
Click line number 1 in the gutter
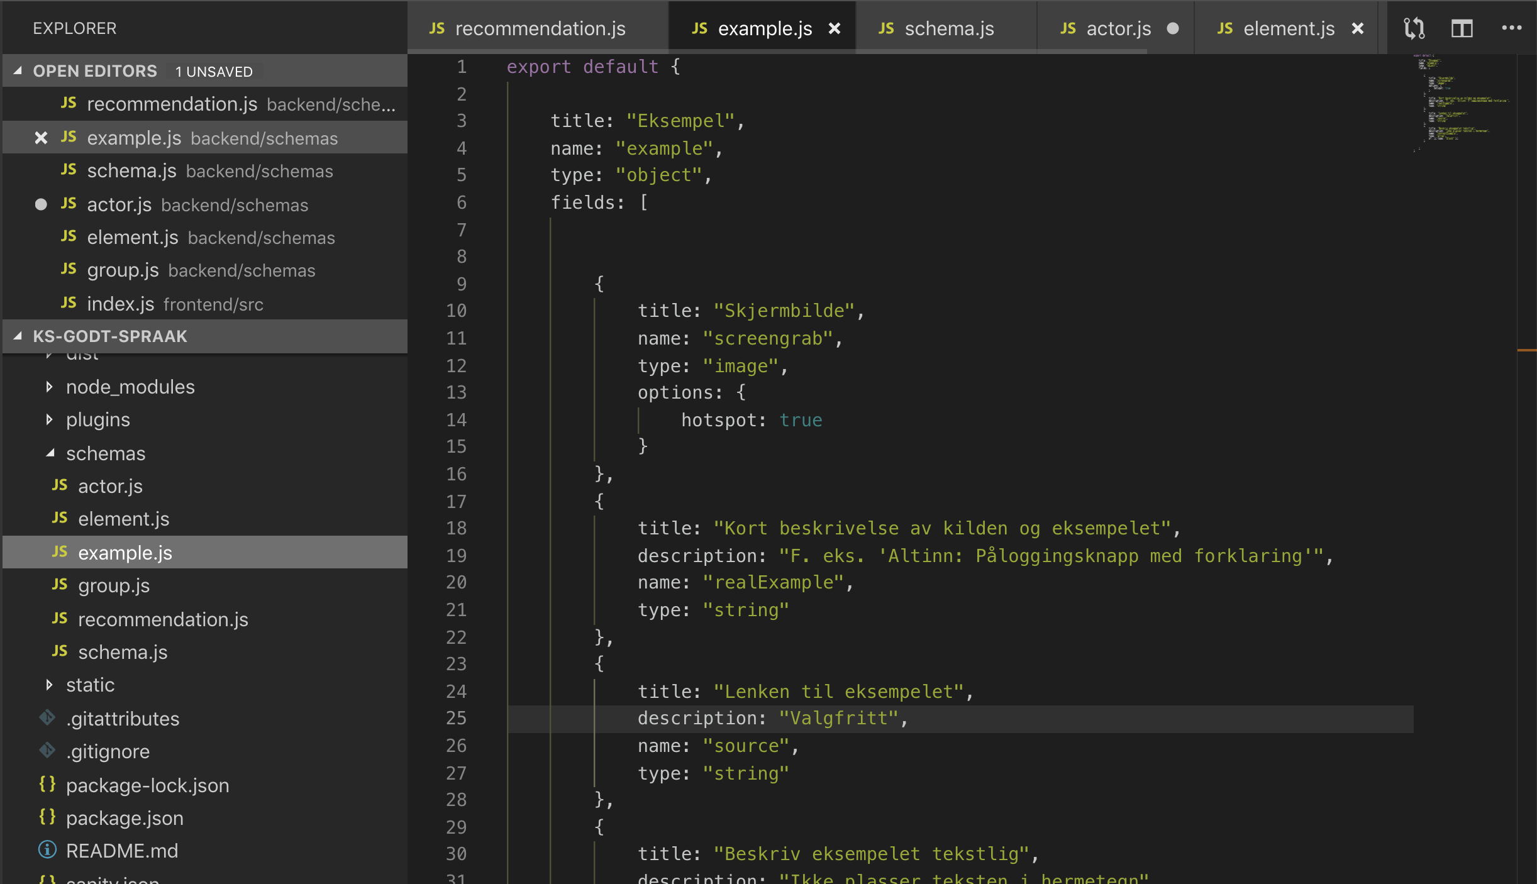462,67
